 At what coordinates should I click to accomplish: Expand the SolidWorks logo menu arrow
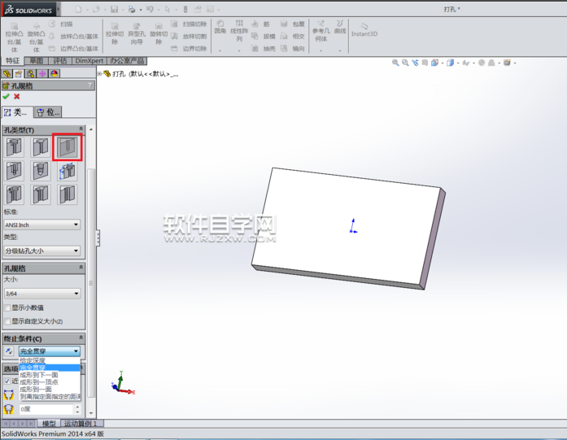pos(59,9)
